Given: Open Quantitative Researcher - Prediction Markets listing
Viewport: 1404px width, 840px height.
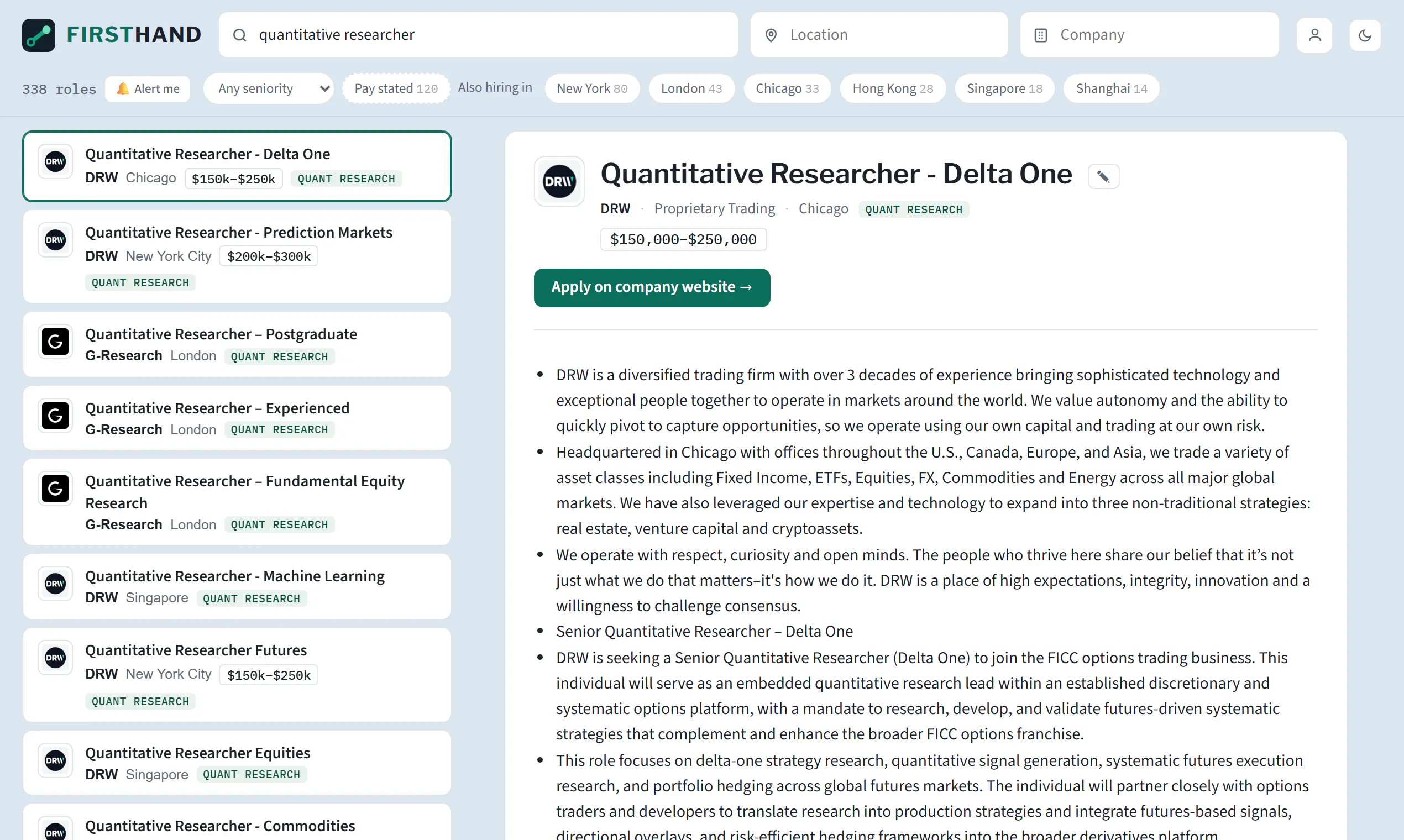Looking at the screenshot, I should [237, 257].
